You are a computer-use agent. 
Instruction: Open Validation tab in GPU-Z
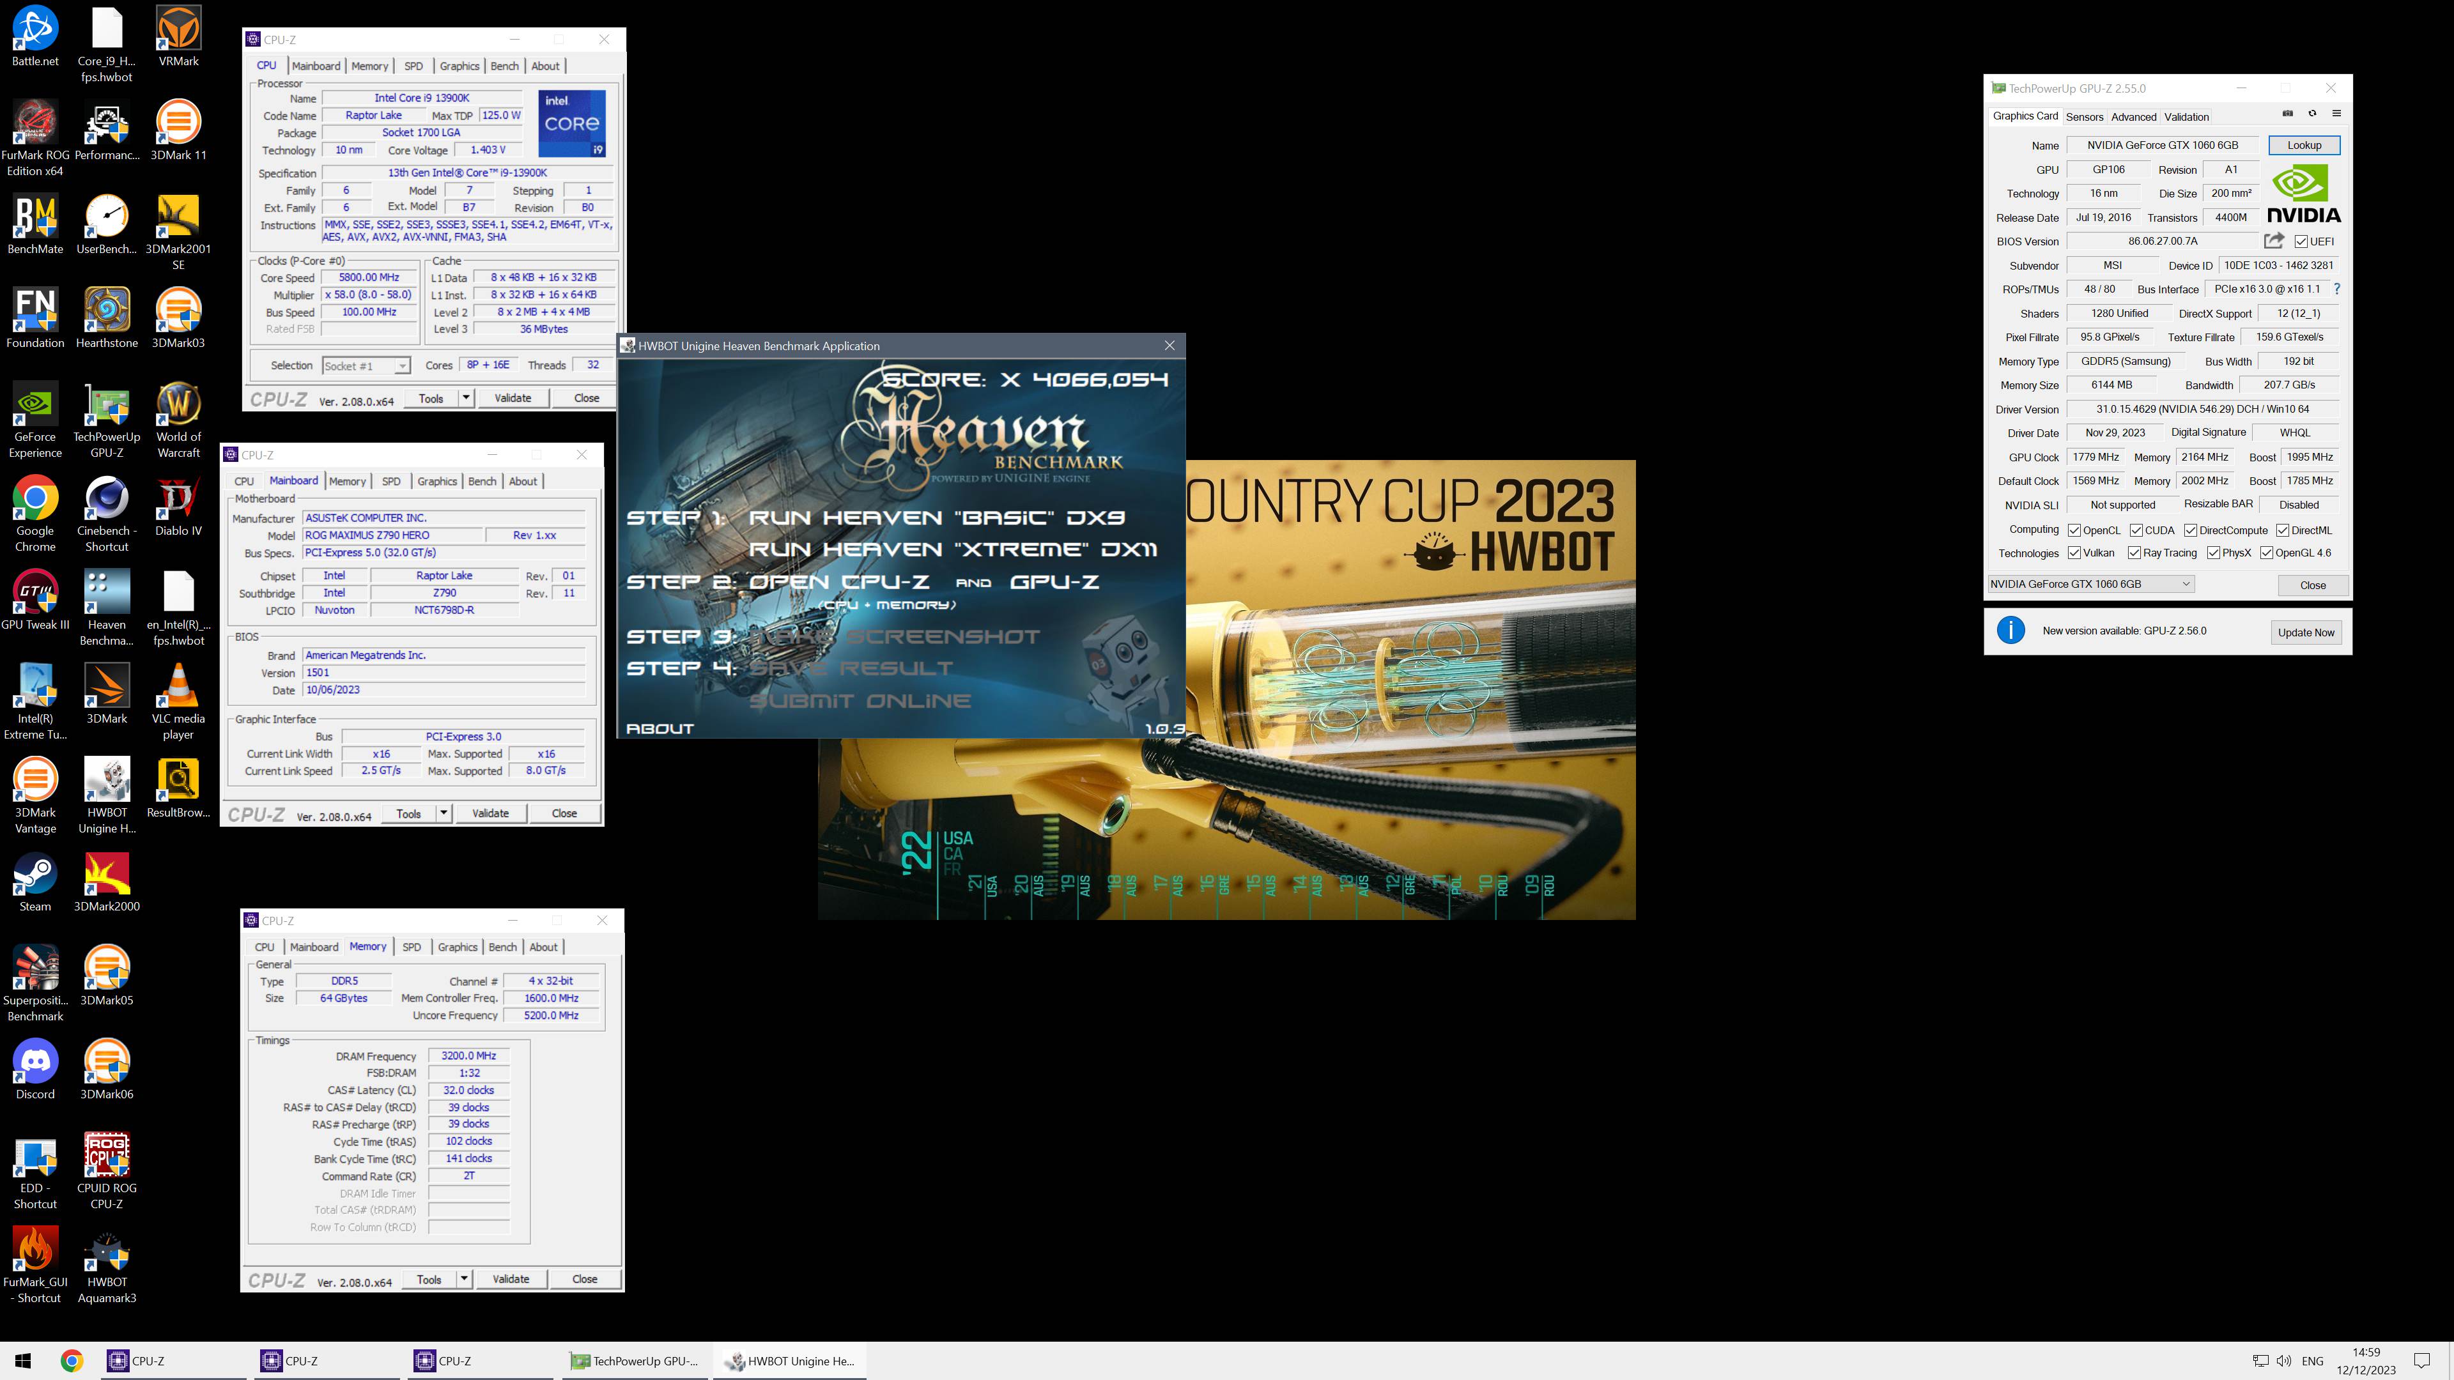pos(2186,117)
